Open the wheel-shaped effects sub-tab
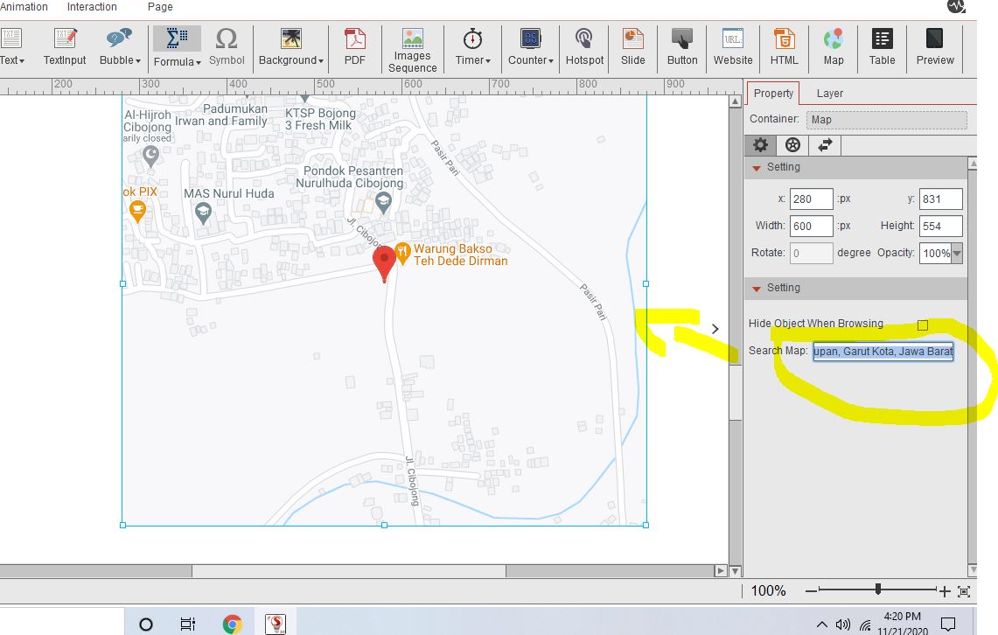Image resolution: width=998 pixels, height=635 pixels. click(792, 145)
